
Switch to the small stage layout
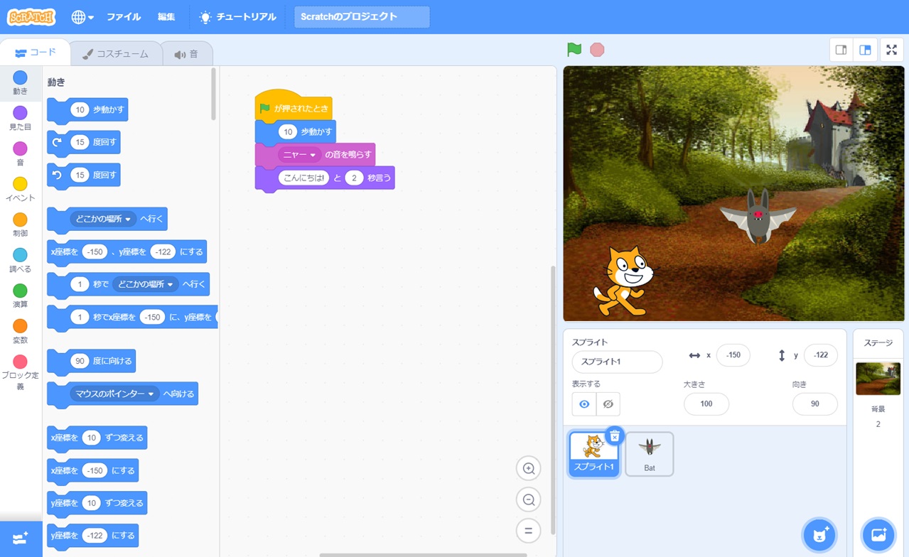coord(841,50)
